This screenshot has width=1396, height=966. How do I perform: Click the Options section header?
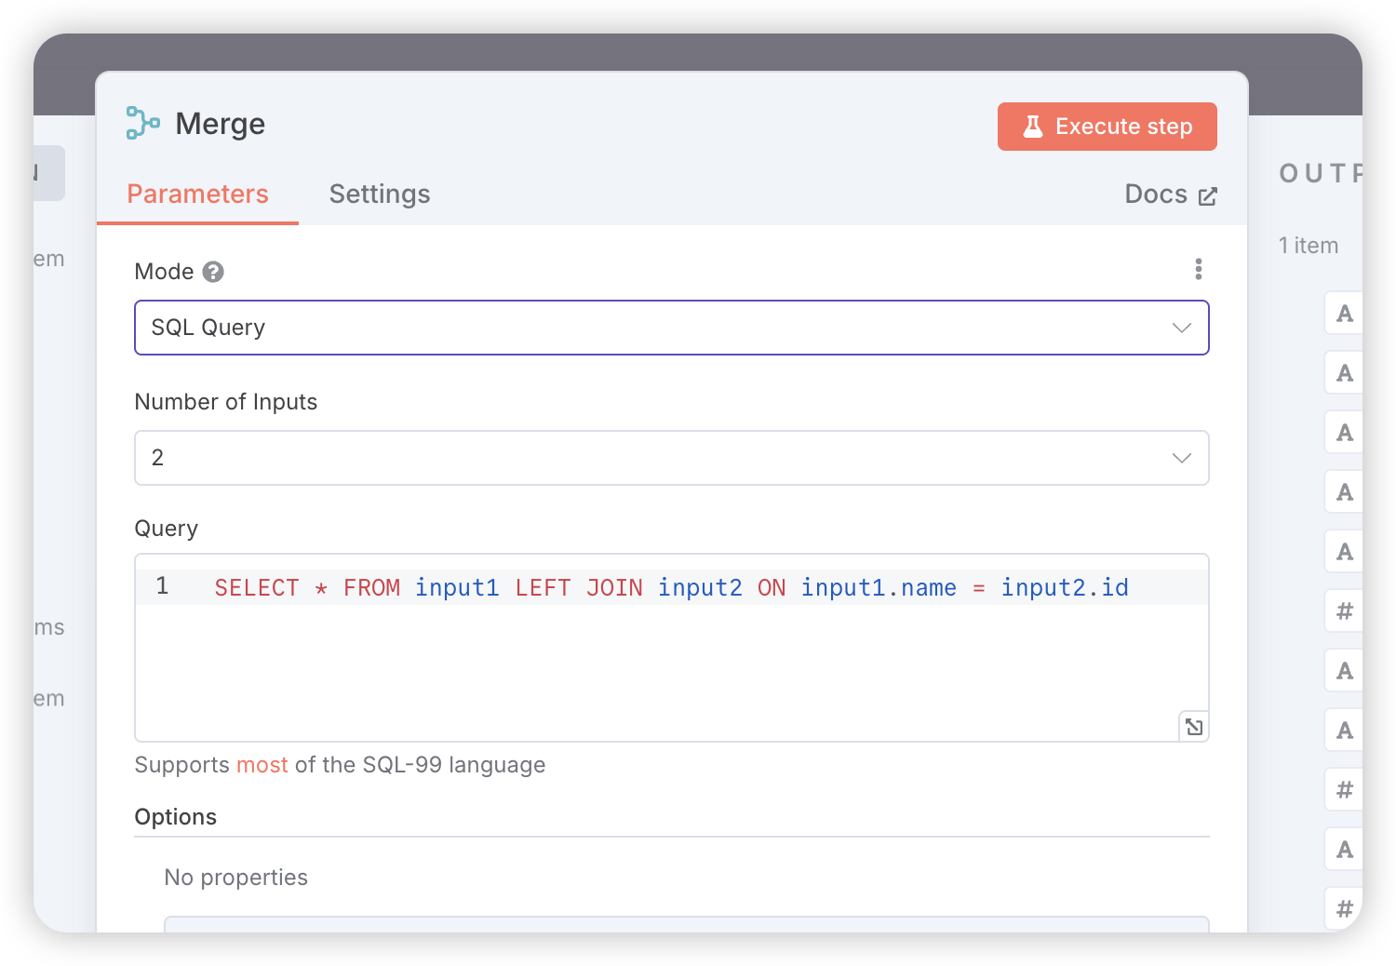tap(176, 817)
